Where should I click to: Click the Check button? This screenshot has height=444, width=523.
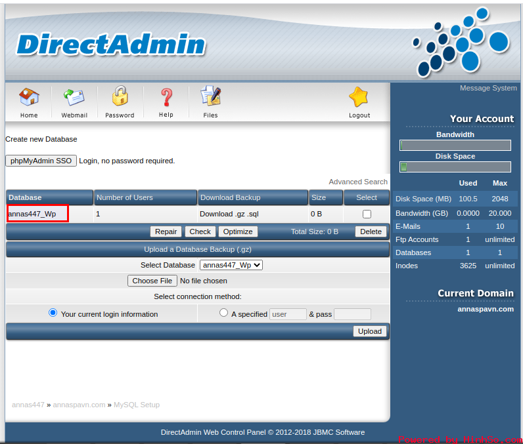pos(200,232)
